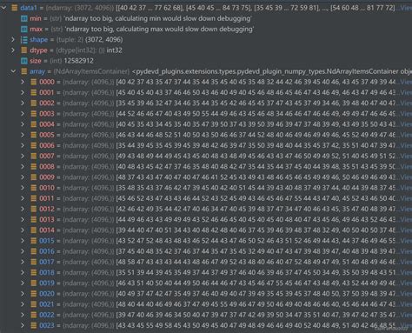The width and height of the screenshot is (412, 333).
Task: Click the icon of row 0012
Action: (34, 209)
